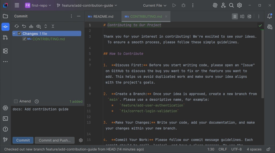Open editor tabs options menu
Image resolution: width=275 pixels, height=153 pixels.
[x=259, y=16]
